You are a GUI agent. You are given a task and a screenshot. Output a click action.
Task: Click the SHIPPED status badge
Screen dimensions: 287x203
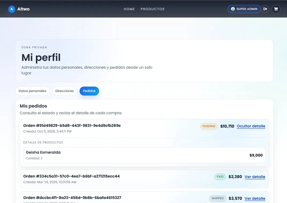pos(218,198)
